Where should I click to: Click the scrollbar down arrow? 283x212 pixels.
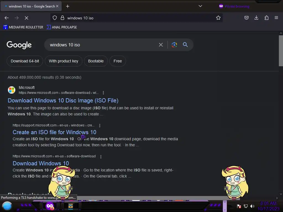281,194
